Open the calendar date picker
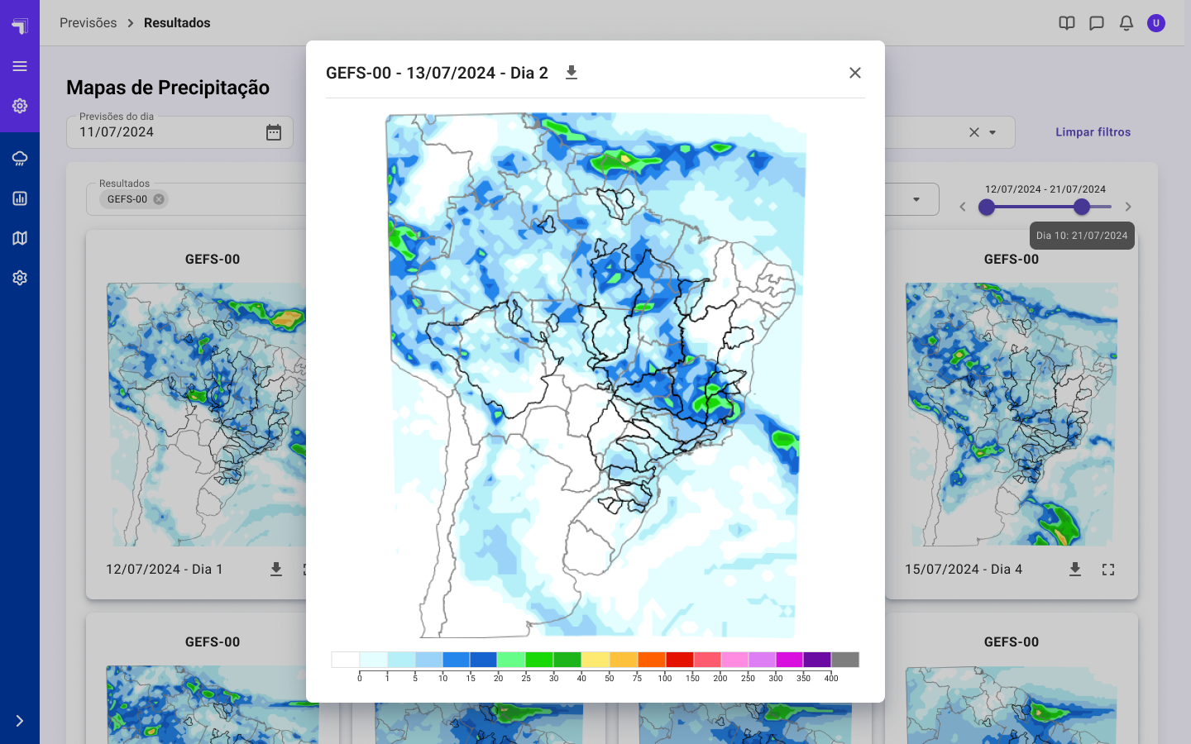 point(274,132)
